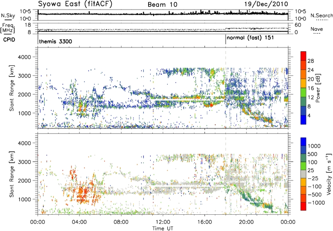Click the 'Power [dB]' colorbar title

point(318,88)
